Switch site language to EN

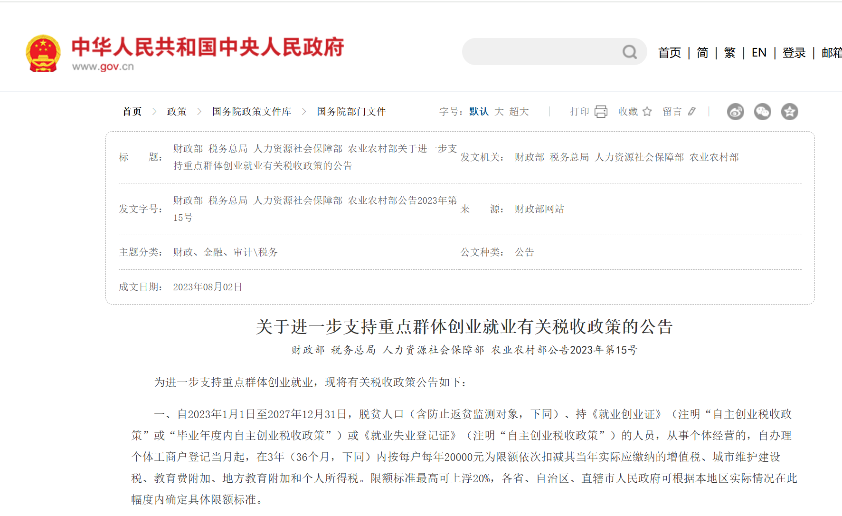(x=759, y=53)
